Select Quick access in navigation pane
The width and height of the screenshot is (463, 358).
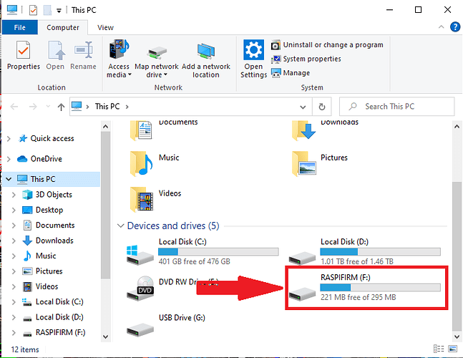[52, 138]
